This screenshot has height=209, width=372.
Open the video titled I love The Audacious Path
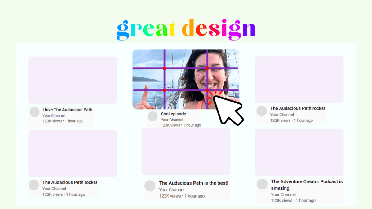(x=68, y=110)
